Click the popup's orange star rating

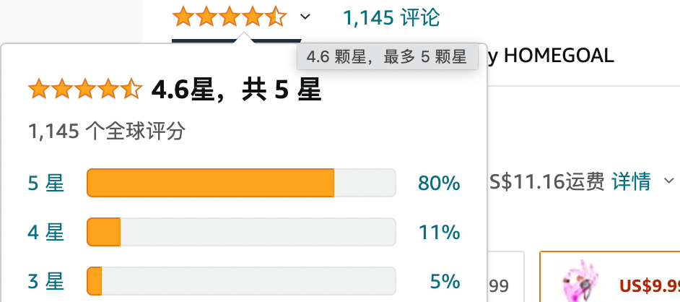pyautogui.click(x=85, y=90)
